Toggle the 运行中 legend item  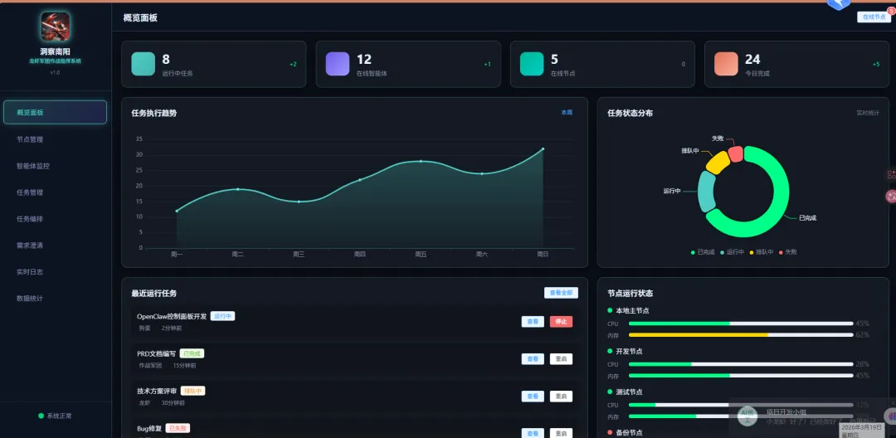click(x=732, y=252)
